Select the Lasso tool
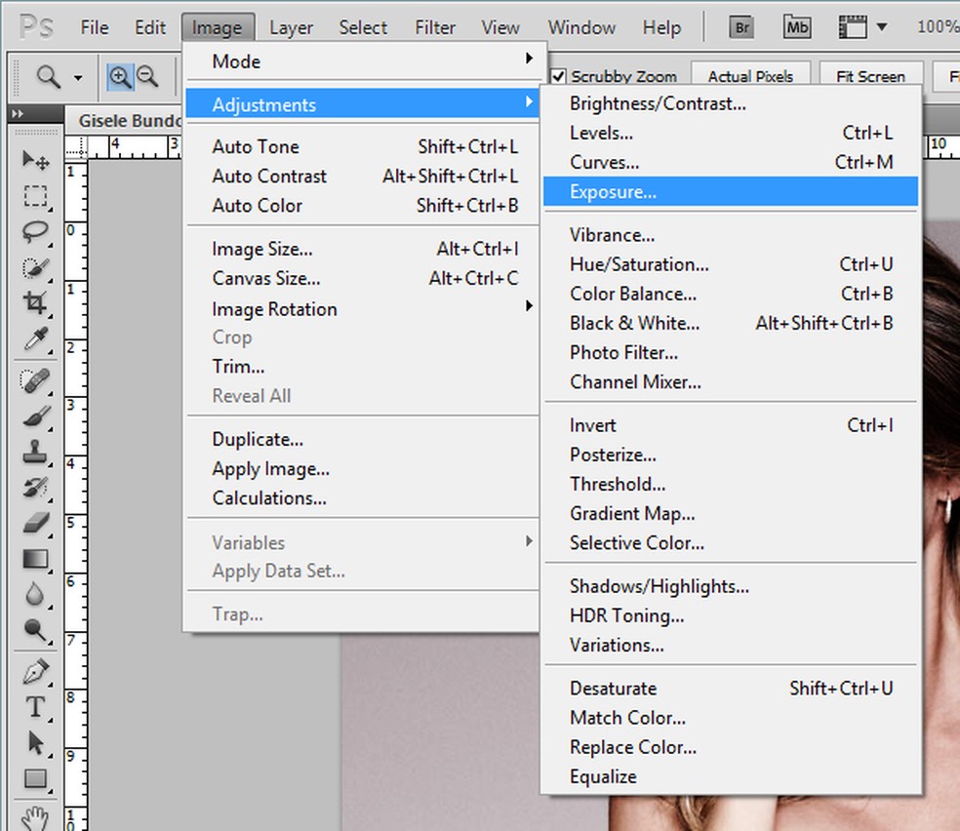Viewport: 960px width, 831px height. click(36, 231)
